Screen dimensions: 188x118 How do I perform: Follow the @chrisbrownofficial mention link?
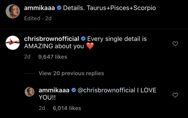(106, 90)
